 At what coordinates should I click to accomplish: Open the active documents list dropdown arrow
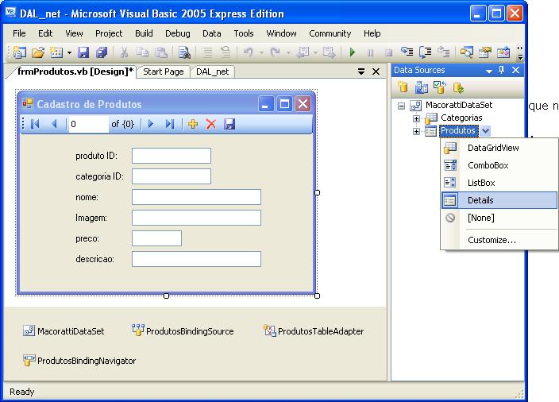click(x=361, y=72)
